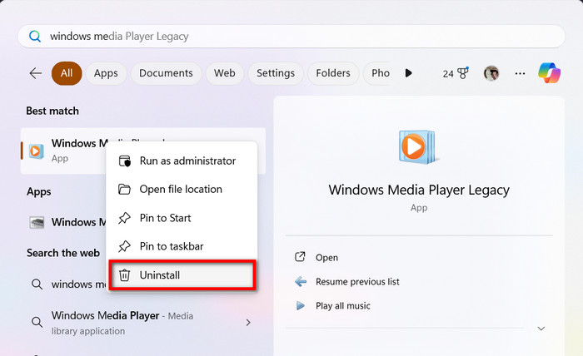This screenshot has height=356, width=583.
Task: Choose Run as administrator from context menu
Action: [182, 161]
